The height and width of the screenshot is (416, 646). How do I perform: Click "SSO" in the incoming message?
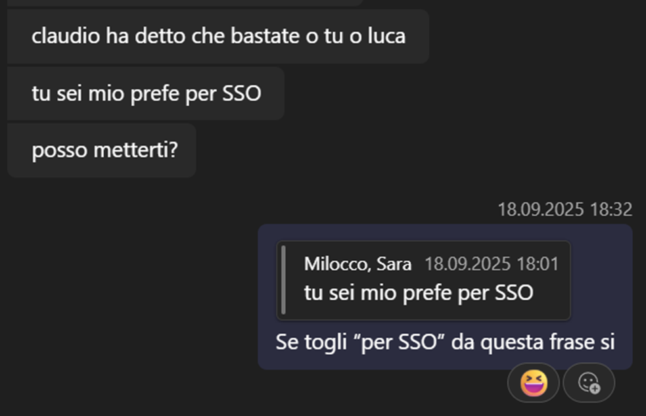tap(242, 93)
